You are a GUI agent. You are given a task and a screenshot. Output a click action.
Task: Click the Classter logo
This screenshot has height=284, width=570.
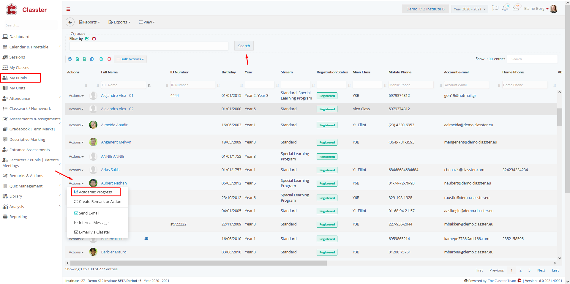[26, 10]
